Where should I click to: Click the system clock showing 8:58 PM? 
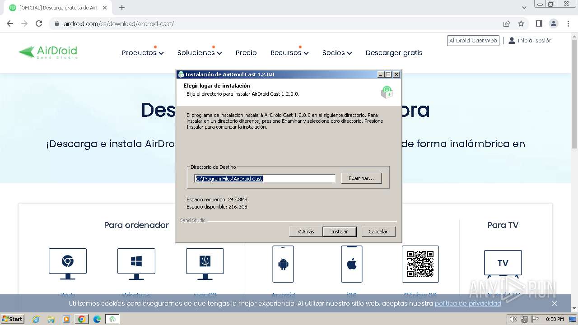pos(555,319)
